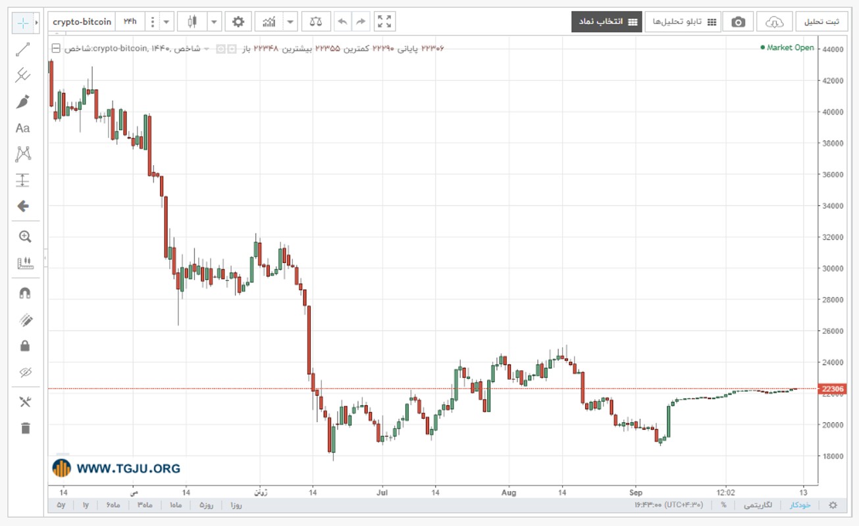Click the compare scales icon

coord(316,22)
